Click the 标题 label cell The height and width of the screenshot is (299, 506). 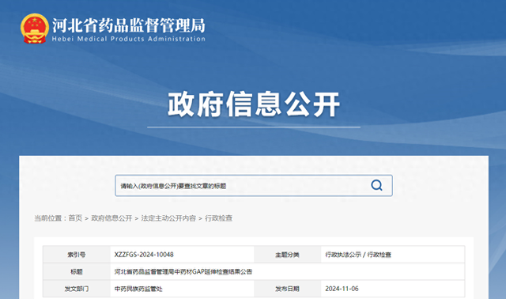(x=77, y=272)
